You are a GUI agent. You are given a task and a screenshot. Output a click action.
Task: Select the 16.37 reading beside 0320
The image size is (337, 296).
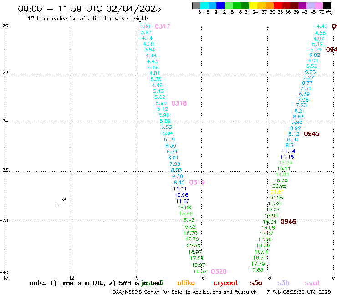200,271
